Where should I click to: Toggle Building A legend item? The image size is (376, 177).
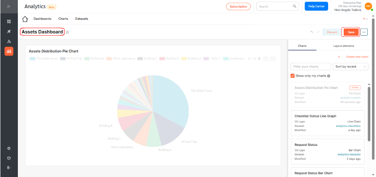[94, 58]
